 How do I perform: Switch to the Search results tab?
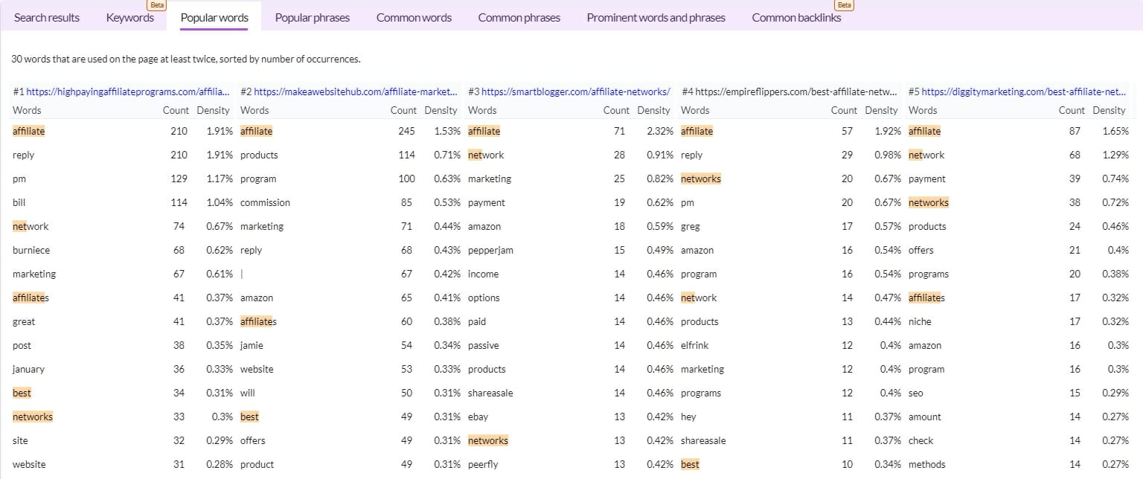point(47,18)
